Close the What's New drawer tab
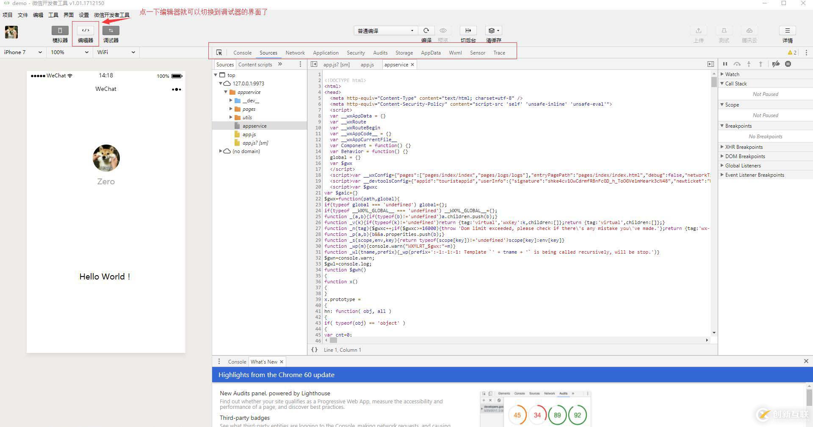813x427 pixels. pyautogui.click(x=281, y=362)
